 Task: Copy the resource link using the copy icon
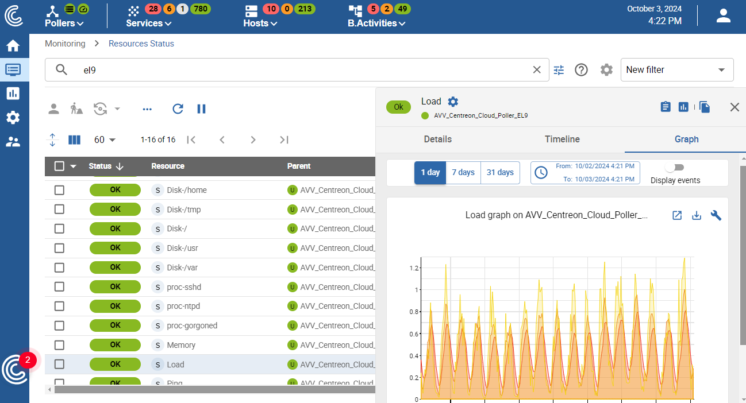tap(705, 107)
